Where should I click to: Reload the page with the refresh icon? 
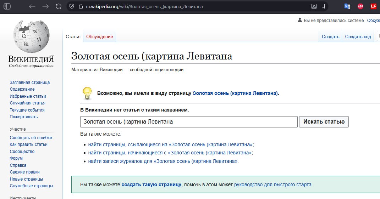click(59, 6)
